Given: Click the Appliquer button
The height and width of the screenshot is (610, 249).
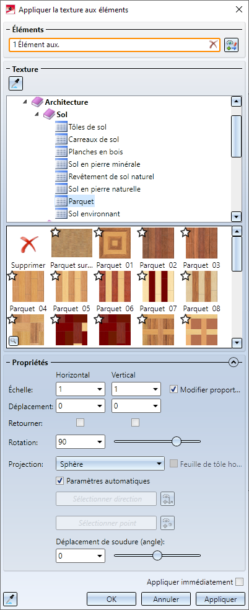Looking at the screenshot, I should (221, 599).
